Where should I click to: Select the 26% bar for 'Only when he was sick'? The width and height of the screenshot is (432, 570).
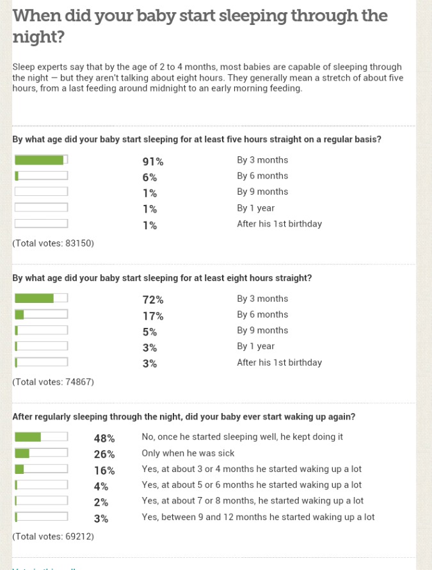click(41, 453)
